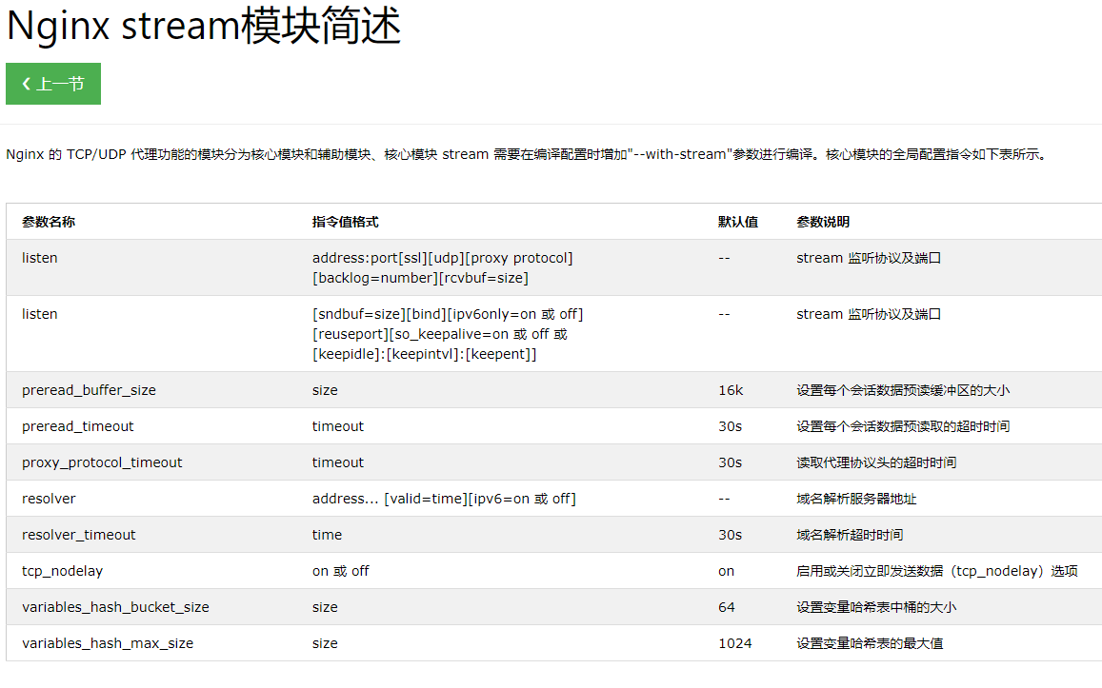Click the 64 default value cell
Image resolution: width=1102 pixels, height=688 pixels.
[x=727, y=607]
